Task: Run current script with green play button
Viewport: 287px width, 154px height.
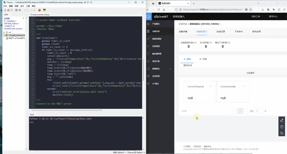Action: click(16, 10)
